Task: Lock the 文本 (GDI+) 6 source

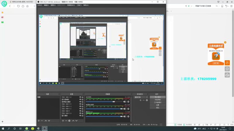Action: [x=82, y=97]
